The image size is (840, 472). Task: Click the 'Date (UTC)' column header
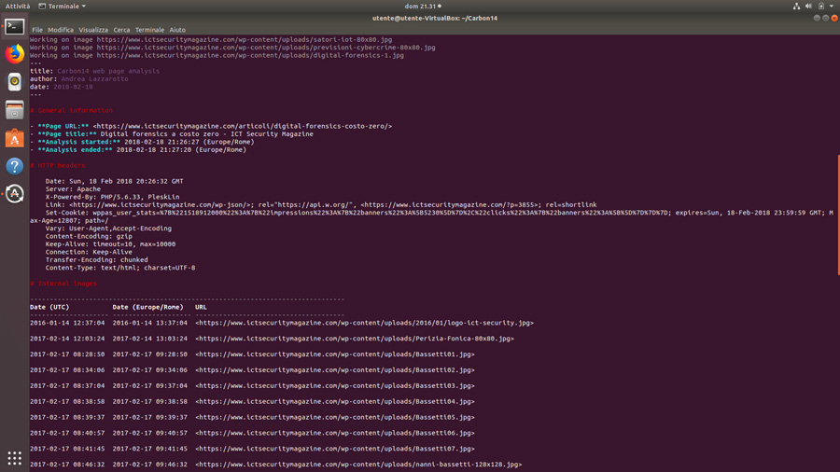pos(49,307)
